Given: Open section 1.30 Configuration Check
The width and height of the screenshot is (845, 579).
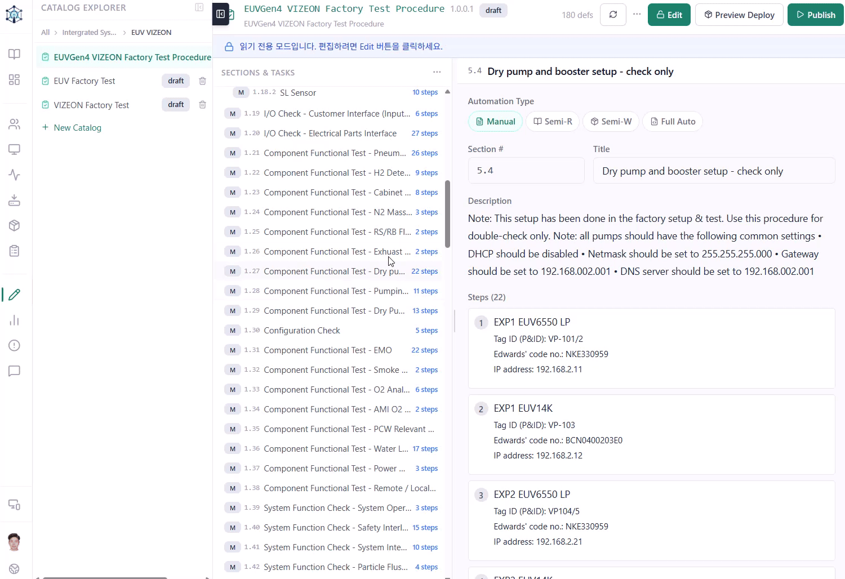Looking at the screenshot, I should point(331,331).
